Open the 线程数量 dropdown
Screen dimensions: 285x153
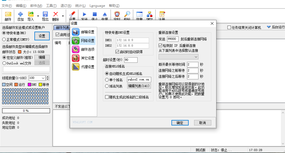[43, 78]
